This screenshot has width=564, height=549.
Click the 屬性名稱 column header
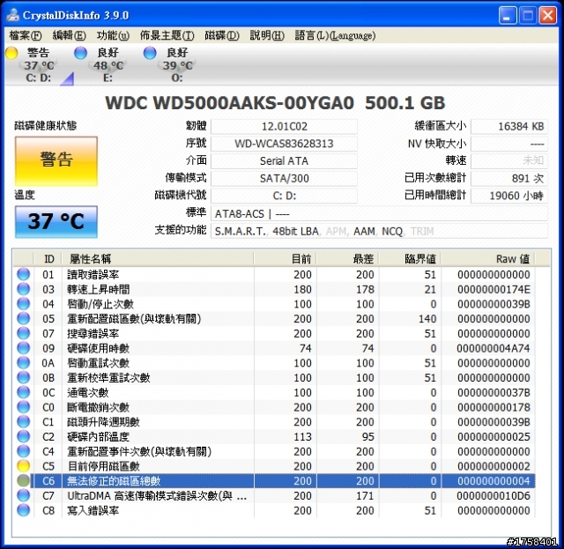point(158,259)
